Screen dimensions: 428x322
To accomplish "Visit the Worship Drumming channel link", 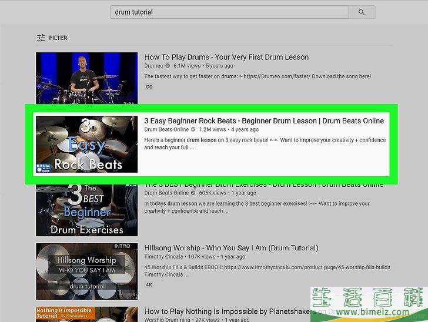I will [167, 320].
